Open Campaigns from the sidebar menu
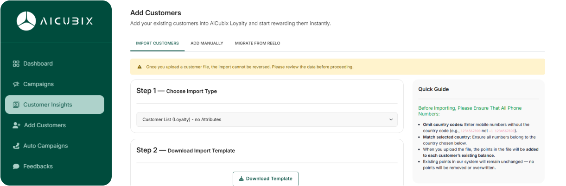The image size is (566, 186). coord(38,84)
